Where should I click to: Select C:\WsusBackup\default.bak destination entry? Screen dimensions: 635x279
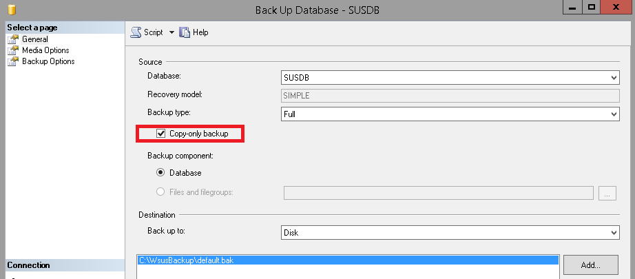tap(348, 260)
